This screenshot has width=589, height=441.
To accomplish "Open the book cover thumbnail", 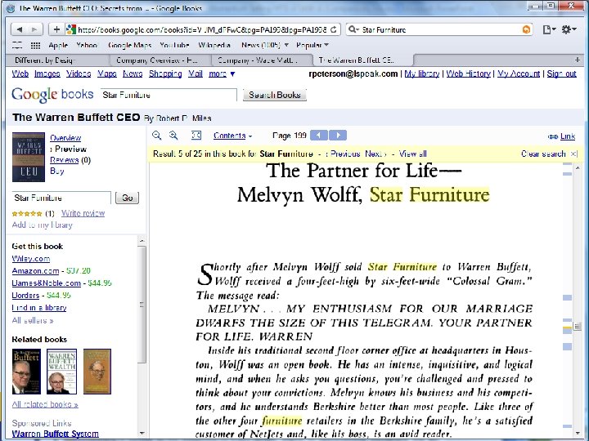I will pyautogui.click(x=29, y=157).
